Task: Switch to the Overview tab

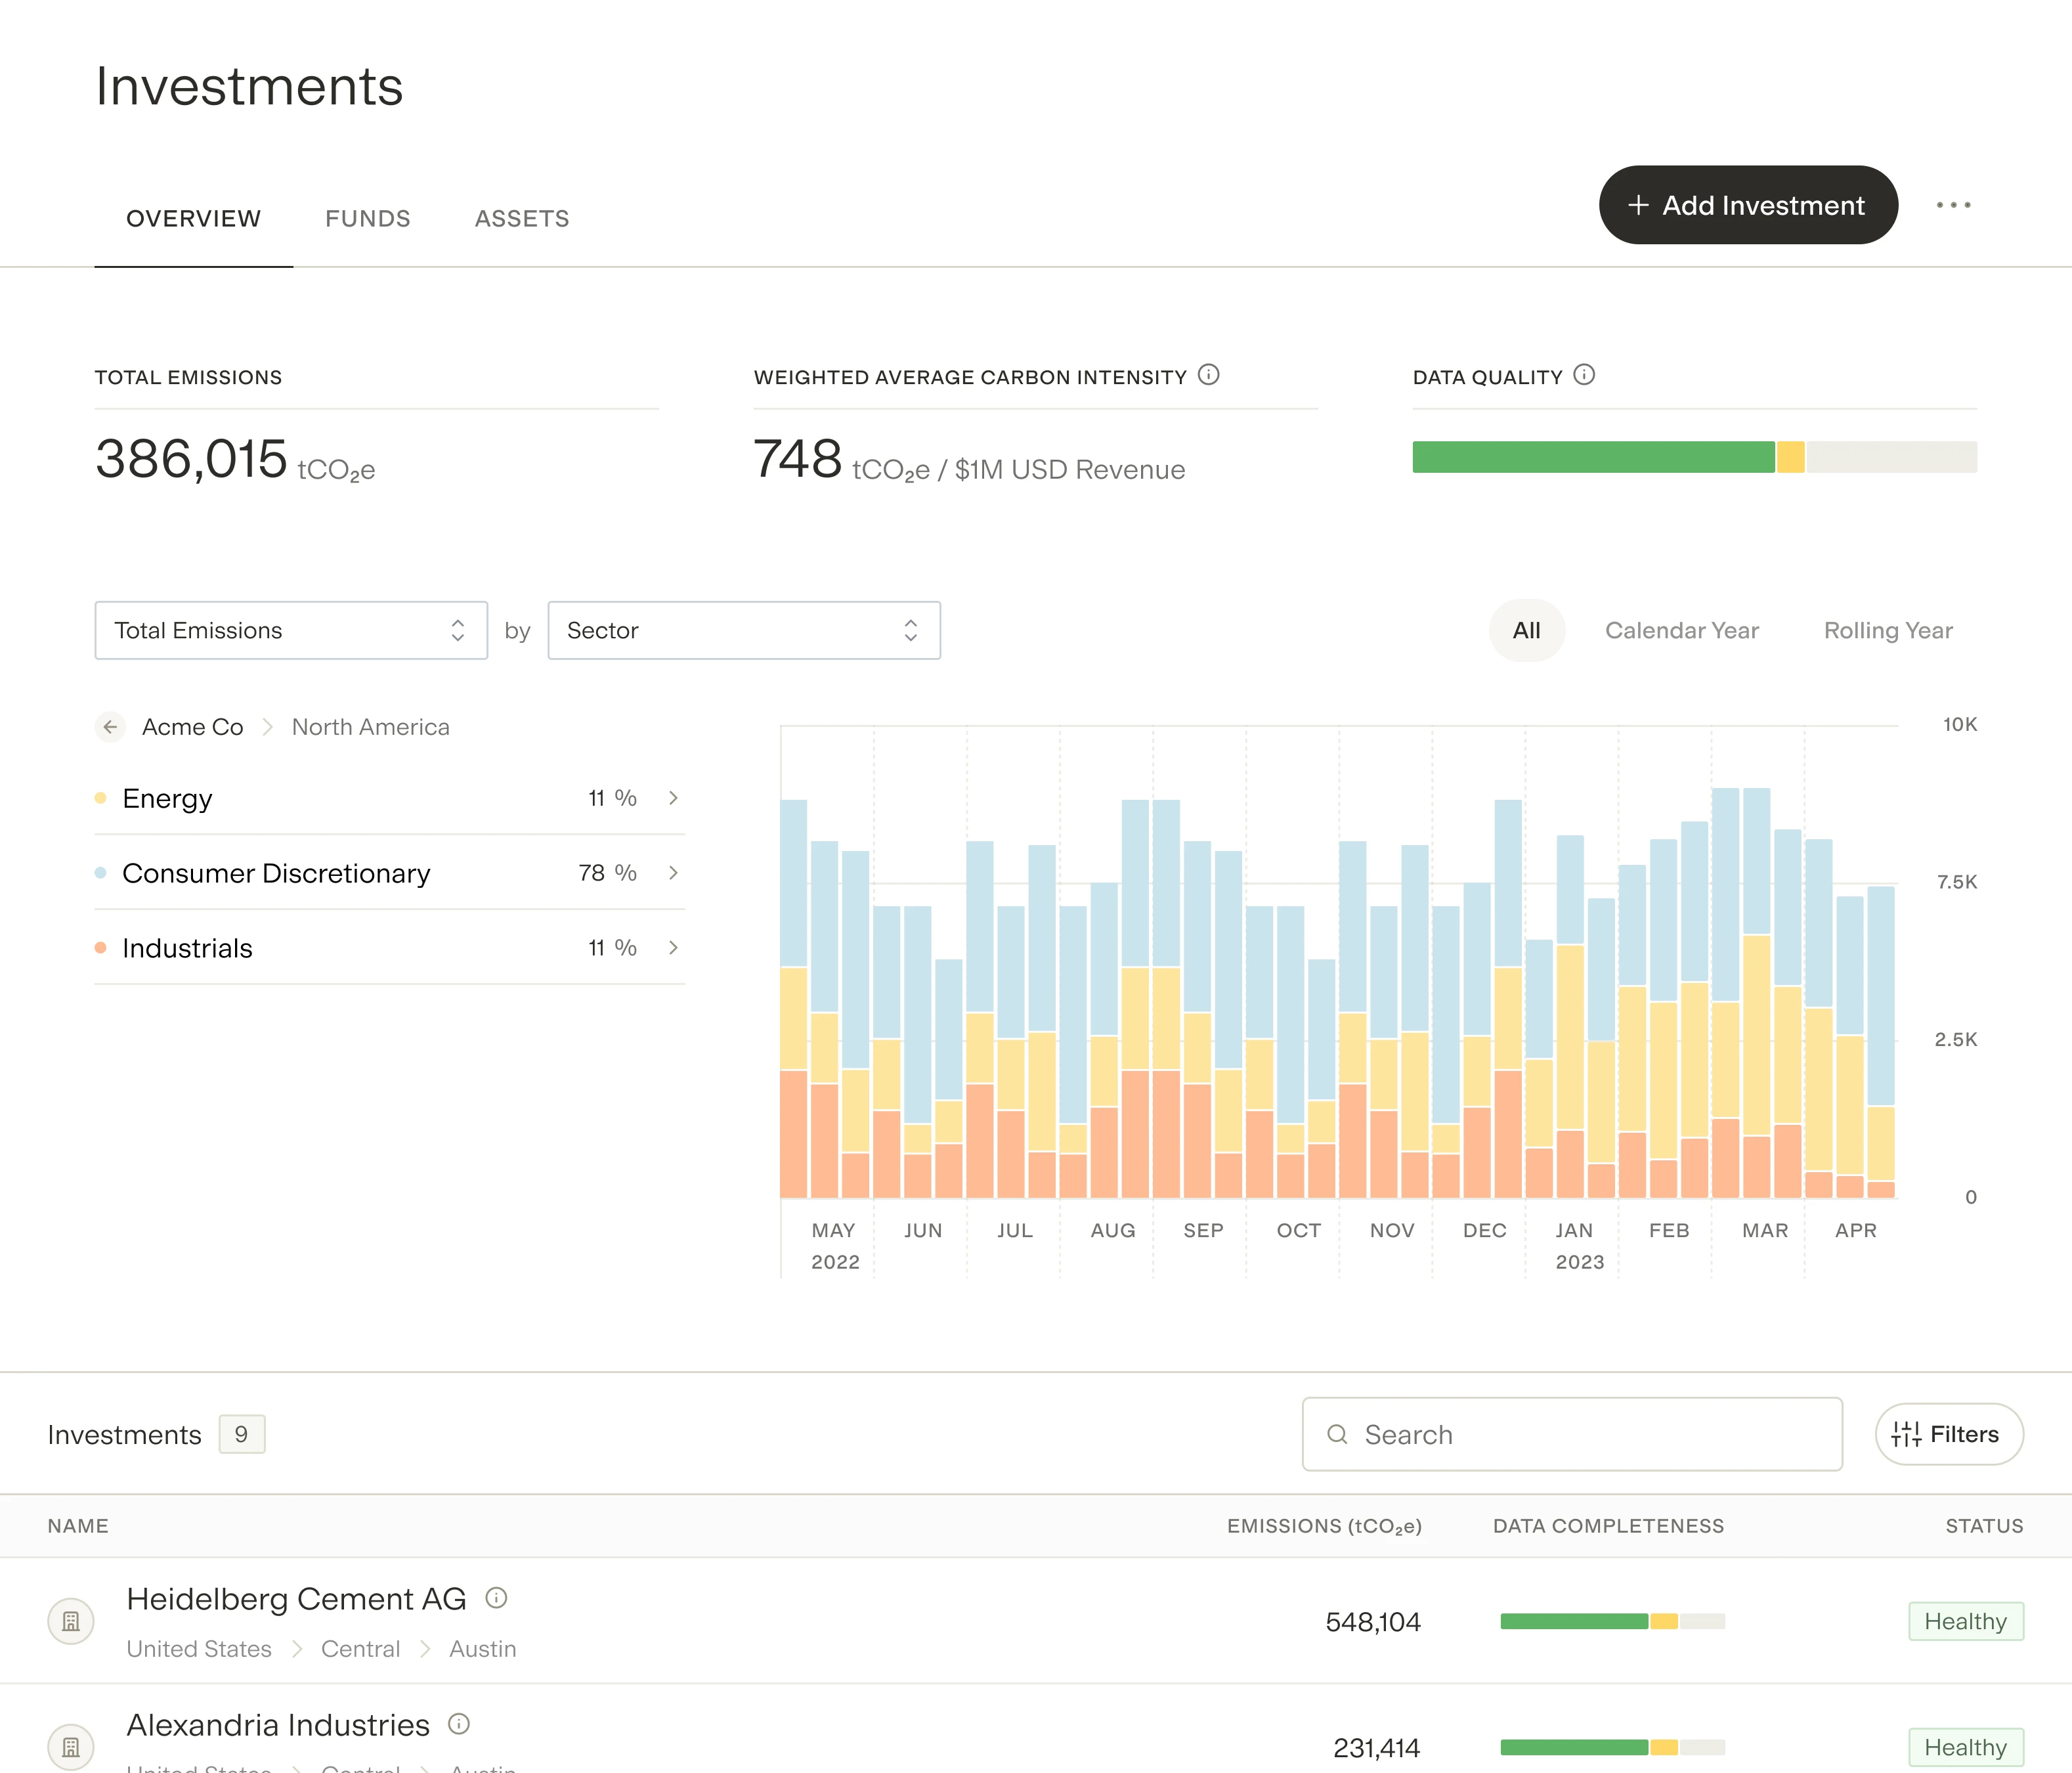Action: pos(193,218)
